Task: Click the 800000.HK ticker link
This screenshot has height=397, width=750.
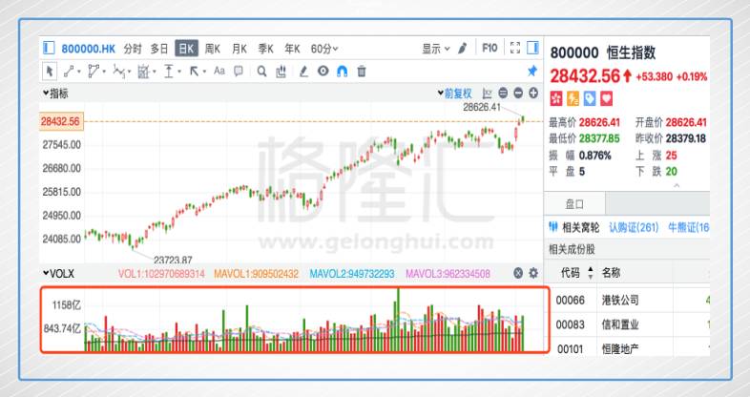Action: click(89, 49)
